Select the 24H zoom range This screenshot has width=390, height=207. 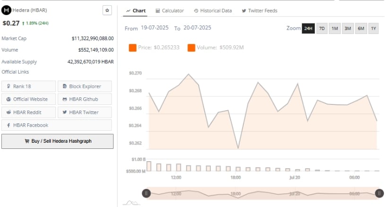tap(308, 28)
